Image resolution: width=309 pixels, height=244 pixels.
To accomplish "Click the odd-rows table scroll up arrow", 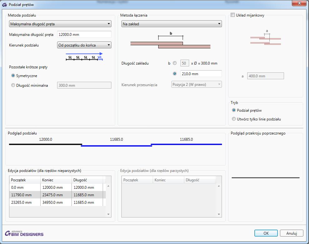I will point(108,186).
